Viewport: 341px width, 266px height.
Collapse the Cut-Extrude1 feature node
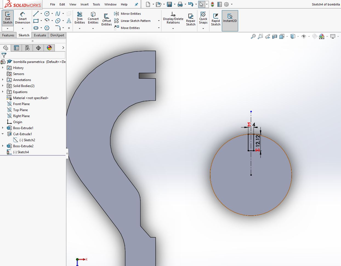[3, 134]
